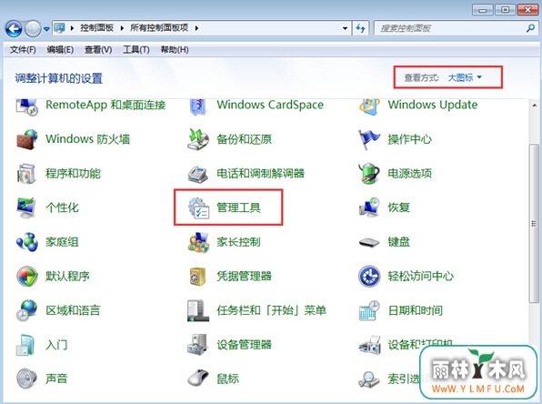Open the 家长控制 icon
This screenshot has height=404, width=542.
click(198, 242)
